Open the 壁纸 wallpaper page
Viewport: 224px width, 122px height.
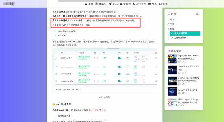153,4
